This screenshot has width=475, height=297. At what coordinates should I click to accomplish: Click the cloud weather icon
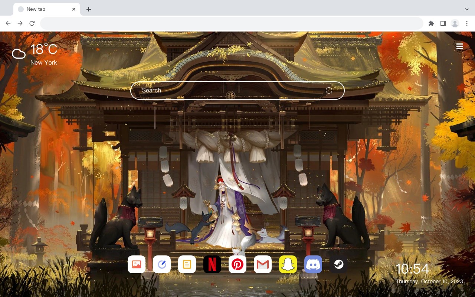pyautogui.click(x=19, y=54)
